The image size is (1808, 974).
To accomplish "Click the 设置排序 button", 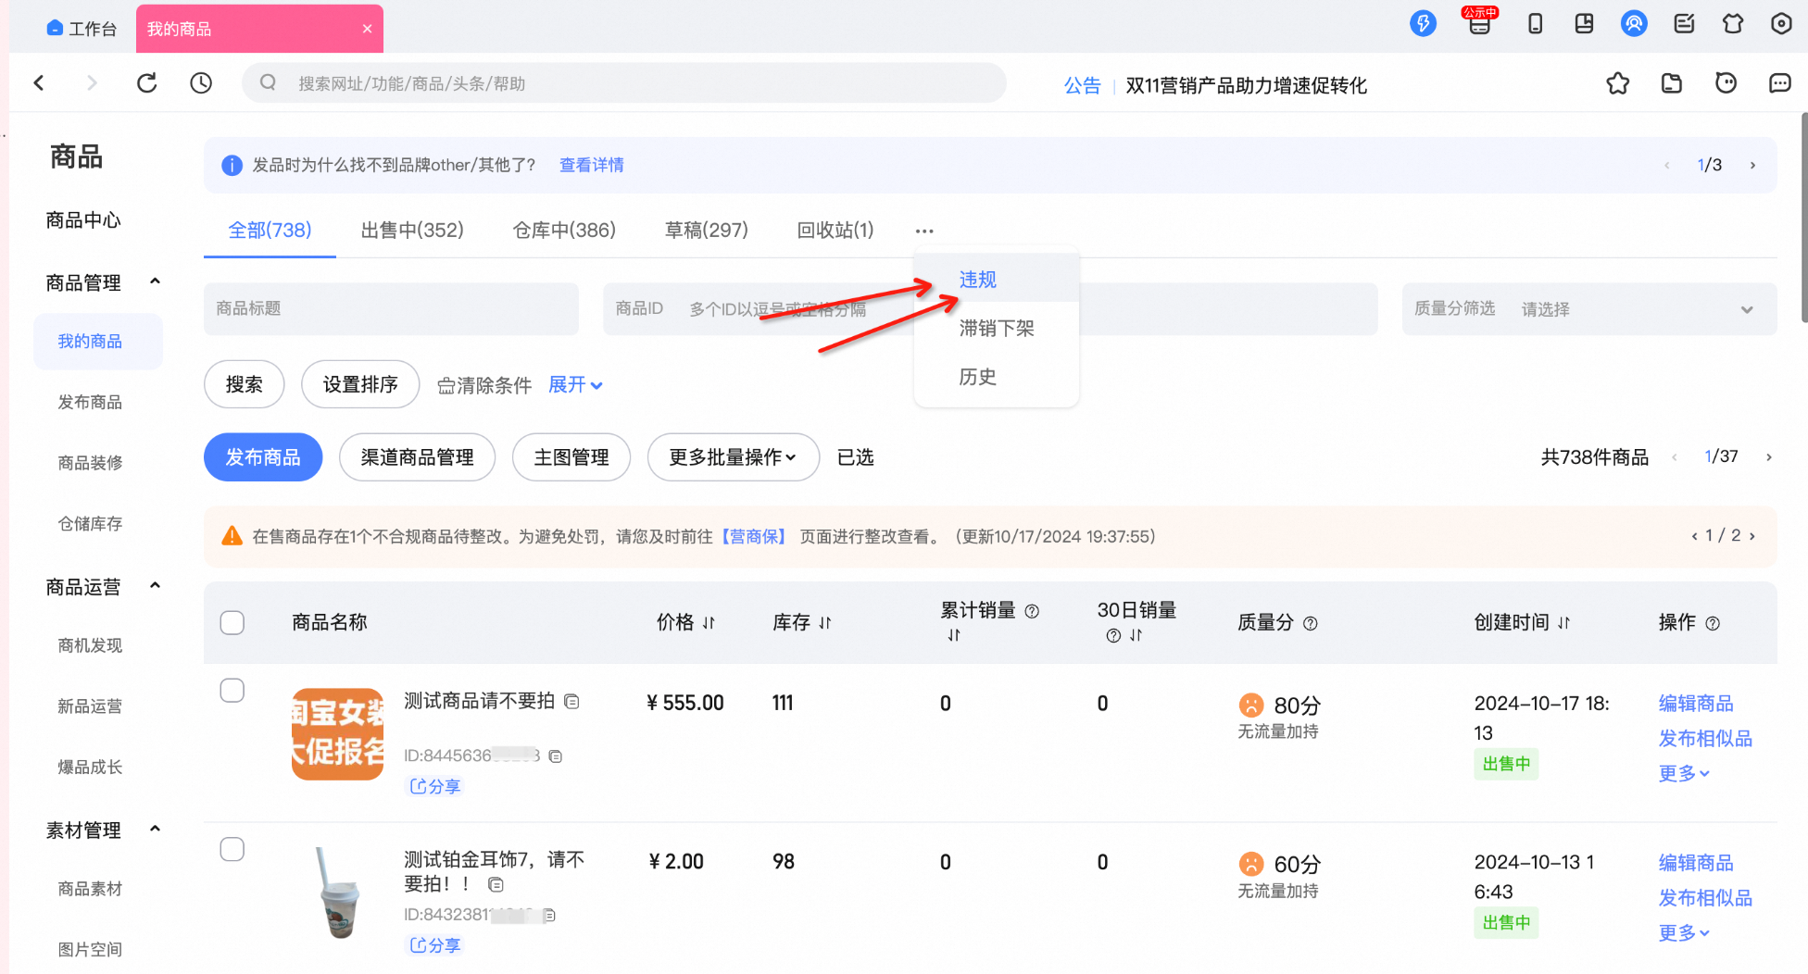I will 360,384.
